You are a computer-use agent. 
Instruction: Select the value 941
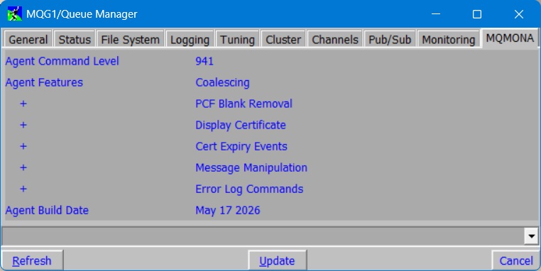click(x=204, y=61)
